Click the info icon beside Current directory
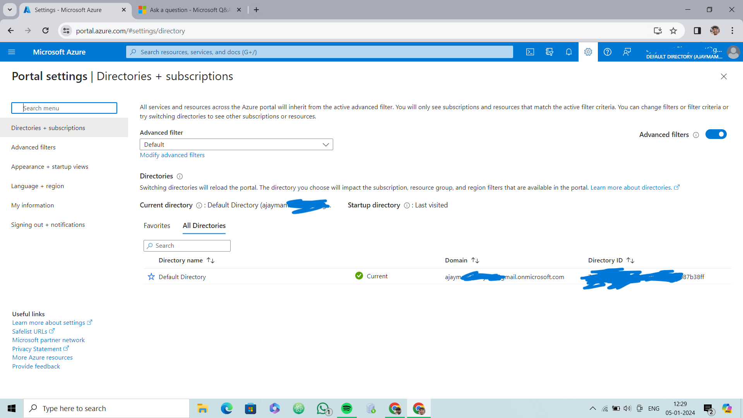The height and width of the screenshot is (418, 743). 199,206
